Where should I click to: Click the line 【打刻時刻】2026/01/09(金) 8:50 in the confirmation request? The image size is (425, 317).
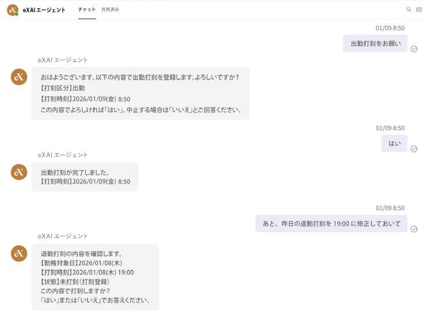click(85, 99)
